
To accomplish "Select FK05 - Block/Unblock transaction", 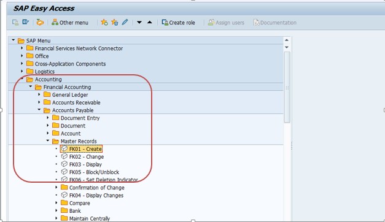I will point(94,172).
